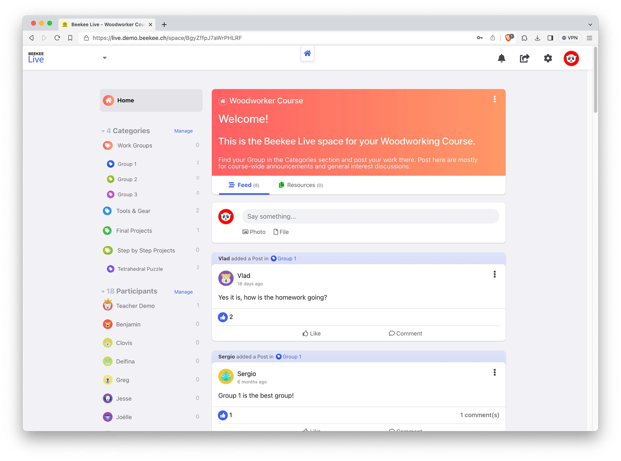The height and width of the screenshot is (461, 621).
Task: Like Sergio's best group post
Action: pyautogui.click(x=311, y=431)
